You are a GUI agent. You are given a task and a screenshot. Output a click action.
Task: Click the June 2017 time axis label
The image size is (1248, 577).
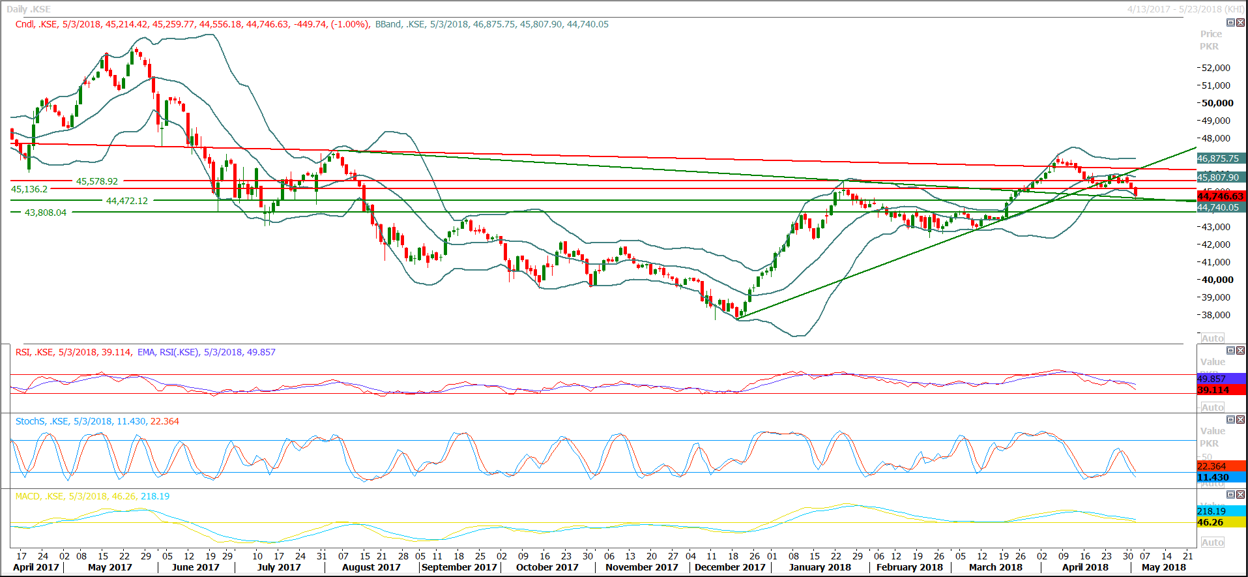(x=196, y=567)
